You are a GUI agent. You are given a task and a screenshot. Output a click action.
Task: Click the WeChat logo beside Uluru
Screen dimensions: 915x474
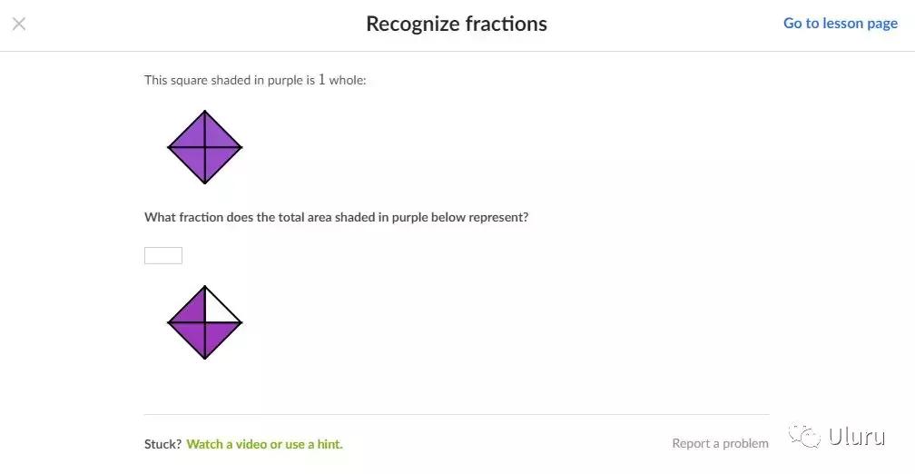[804, 437]
